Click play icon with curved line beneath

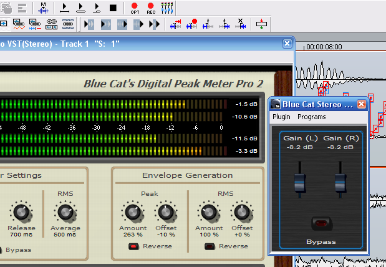(x=97, y=8)
